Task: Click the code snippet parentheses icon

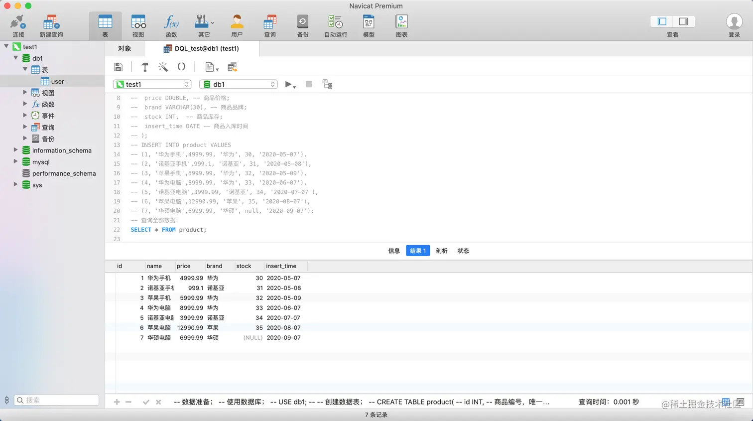Action: pyautogui.click(x=181, y=67)
